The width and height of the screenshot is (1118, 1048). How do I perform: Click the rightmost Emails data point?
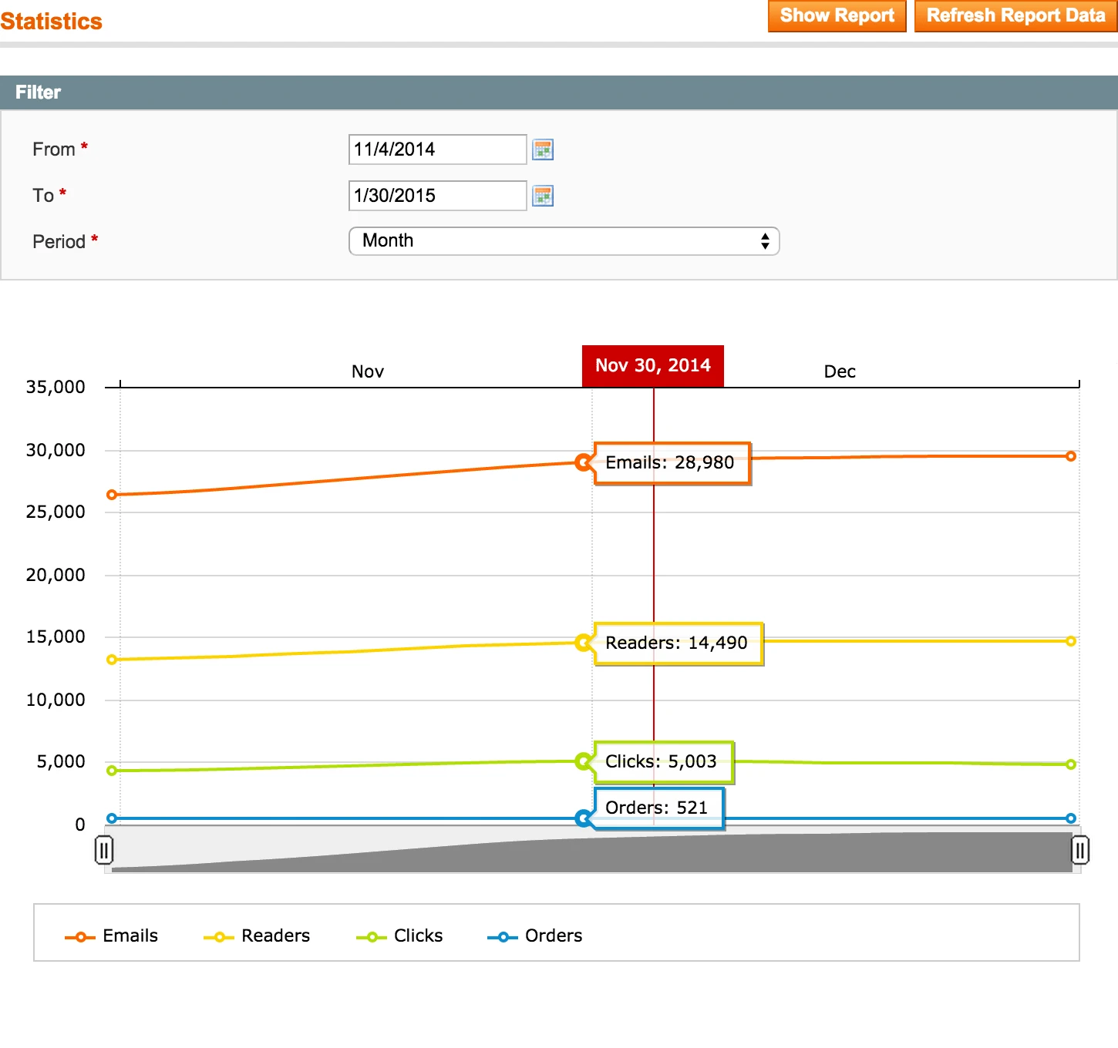(x=1070, y=456)
